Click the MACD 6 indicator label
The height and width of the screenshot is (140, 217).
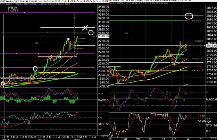pos(211,99)
